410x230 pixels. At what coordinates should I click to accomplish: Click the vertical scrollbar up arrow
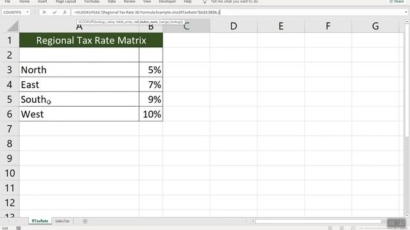pyautogui.click(x=407, y=22)
